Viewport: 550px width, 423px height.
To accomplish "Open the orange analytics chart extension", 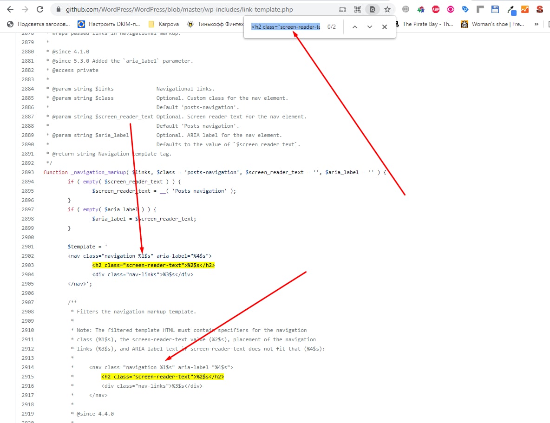I will coord(525,9).
